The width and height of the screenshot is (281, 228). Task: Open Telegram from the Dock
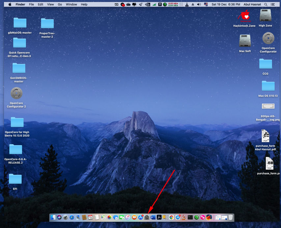(178, 217)
